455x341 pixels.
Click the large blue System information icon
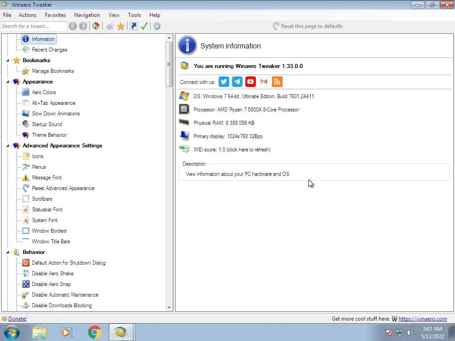pyautogui.click(x=187, y=46)
